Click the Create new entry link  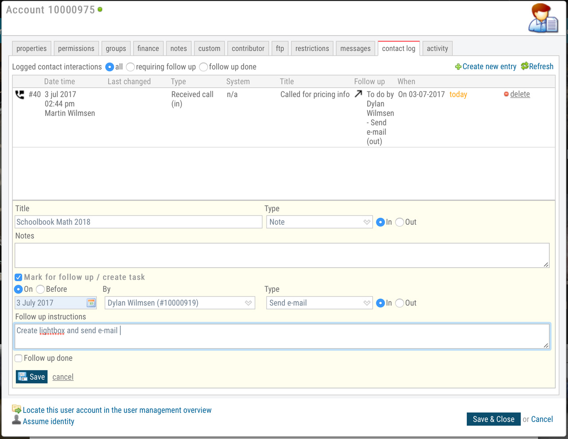coord(489,67)
